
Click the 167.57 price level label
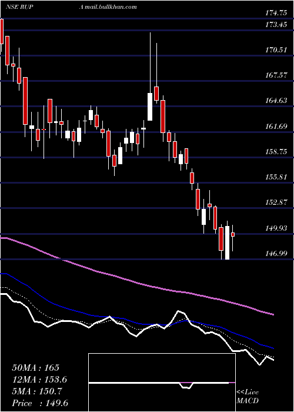tap(276, 75)
